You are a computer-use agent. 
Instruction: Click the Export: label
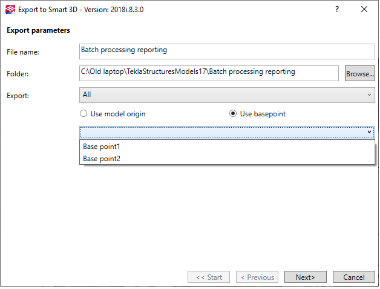(18, 96)
